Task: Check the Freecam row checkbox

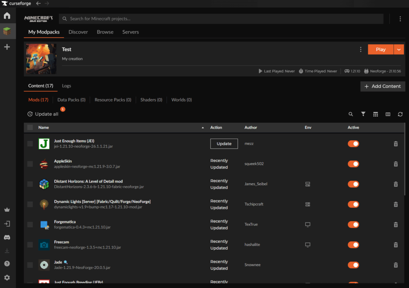Action: pos(30,244)
